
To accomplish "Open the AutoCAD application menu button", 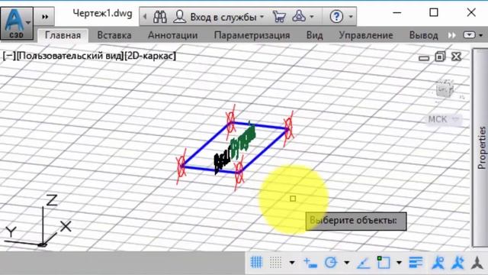I will click(17, 24).
